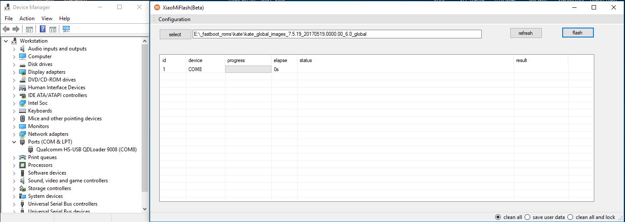Click the Human Interface Devices icon
The image size is (625, 222).
(x=23, y=88)
